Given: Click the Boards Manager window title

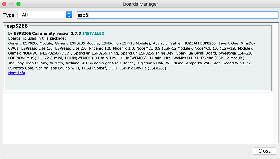Looking at the screenshot, I should point(141,4).
